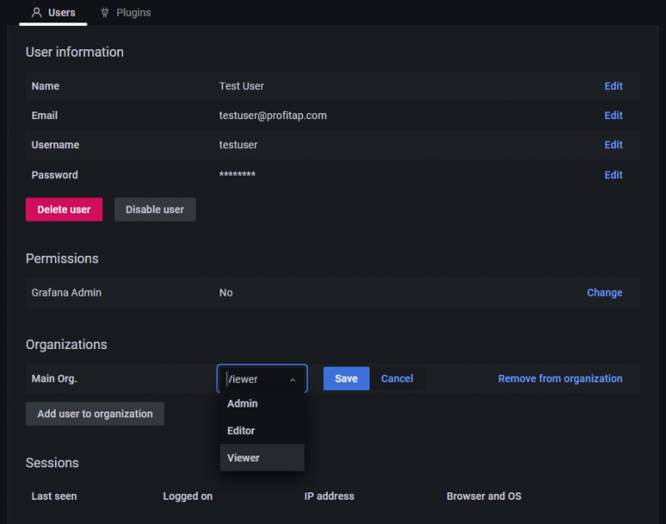Edit the Name field
This screenshot has height=524, width=666.
tap(613, 86)
